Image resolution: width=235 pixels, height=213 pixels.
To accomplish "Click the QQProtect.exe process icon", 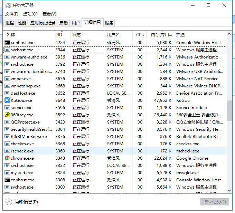I will (7, 122).
